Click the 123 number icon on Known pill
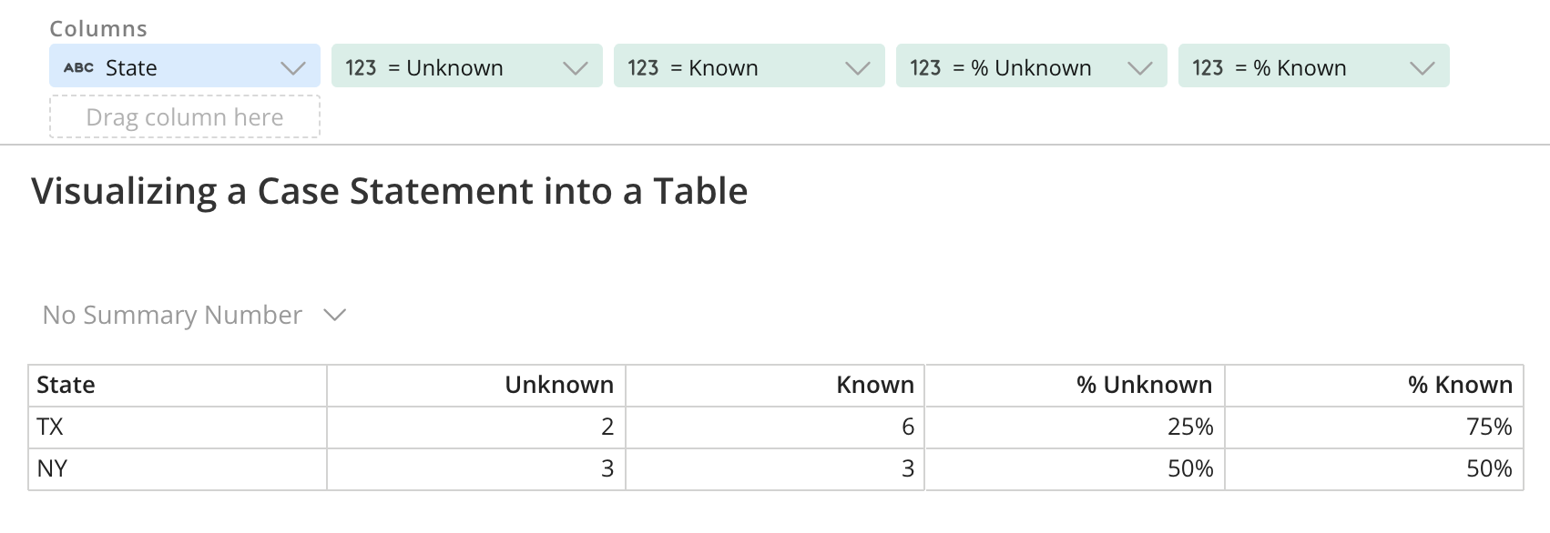Image resolution: width=1550 pixels, height=533 pixels. (643, 67)
